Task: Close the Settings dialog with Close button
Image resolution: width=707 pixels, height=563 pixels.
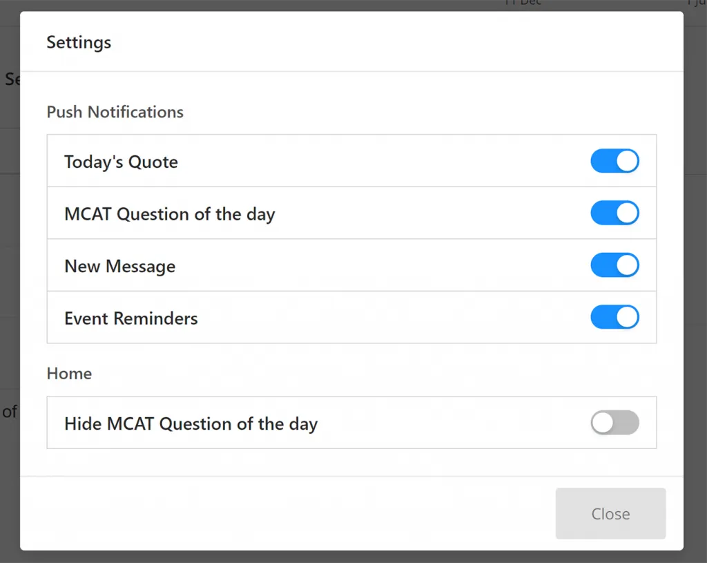Action: 610,513
